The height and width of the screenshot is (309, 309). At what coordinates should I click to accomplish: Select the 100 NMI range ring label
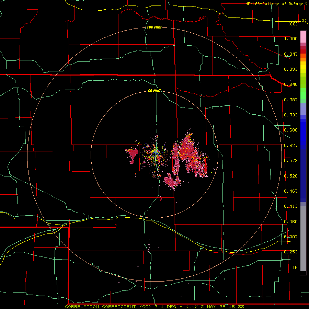(154, 27)
